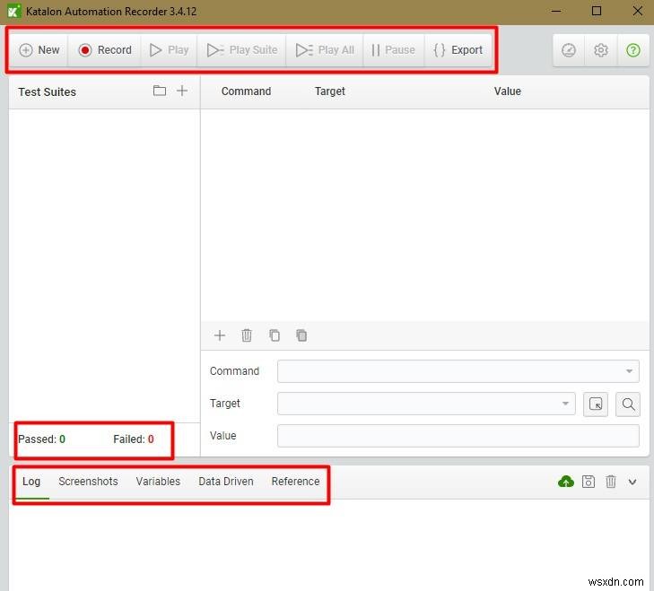Image resolution: width=654 pixels, height=591 pixels.
Task: Click the Value column header
Action: click(508, 91)
